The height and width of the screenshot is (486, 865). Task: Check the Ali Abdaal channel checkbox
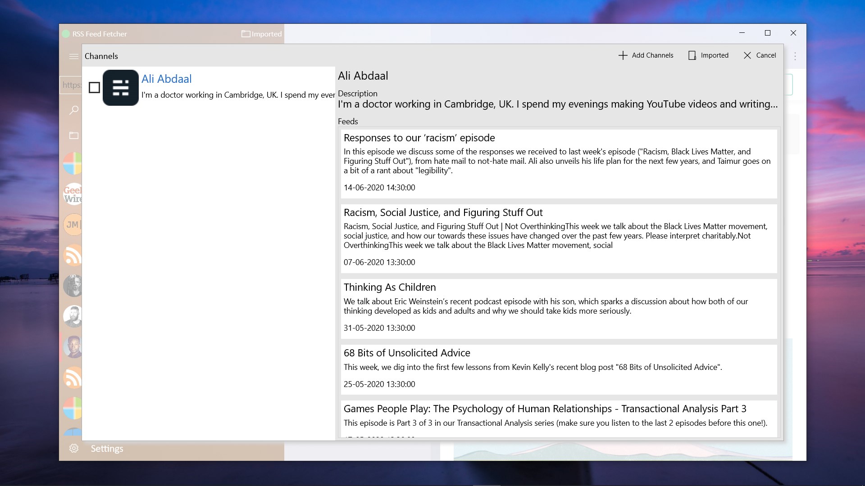(94, 88)
